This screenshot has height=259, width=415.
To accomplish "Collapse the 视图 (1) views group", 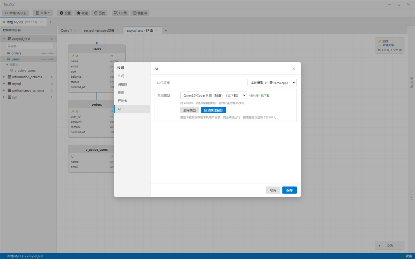I will click(7, 65).
